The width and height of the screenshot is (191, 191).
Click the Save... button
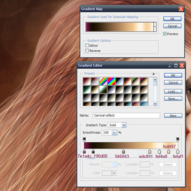(x=173, y=98)
